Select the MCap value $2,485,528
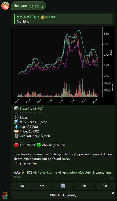This screenshot has height=201, width=117. tap(38, 122)
